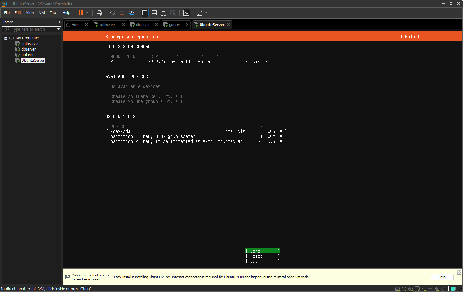
Task: Click the printer status icon
Action: coord(430,289)
